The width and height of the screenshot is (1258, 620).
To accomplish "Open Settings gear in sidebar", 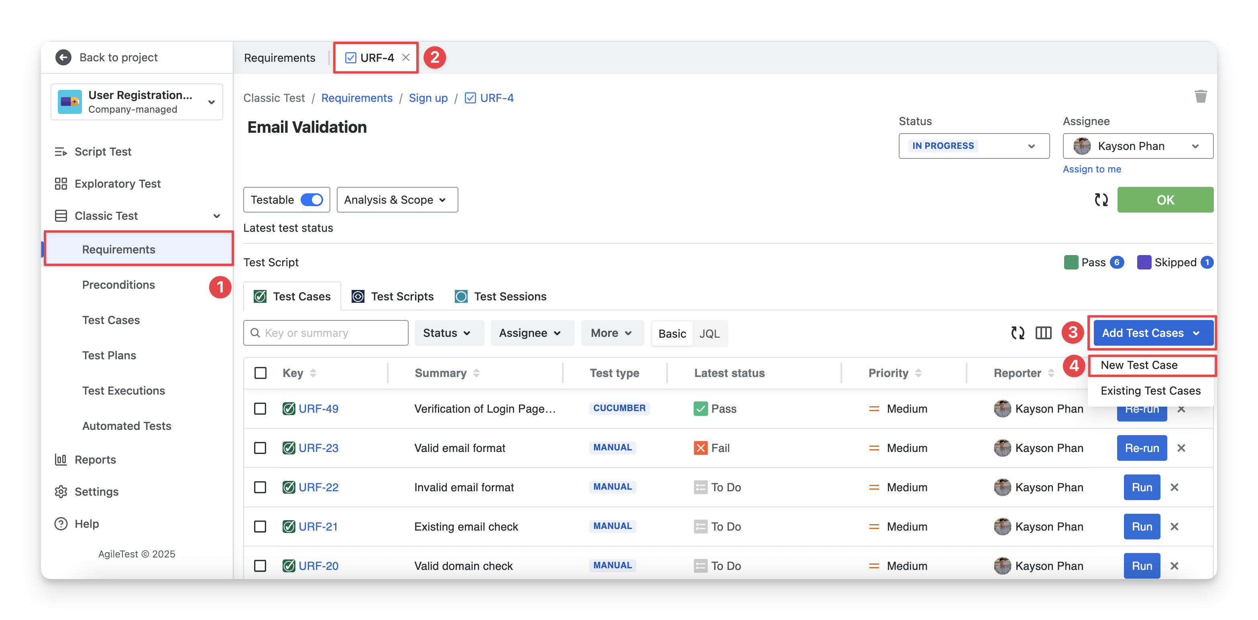I will tap(61, 492).
